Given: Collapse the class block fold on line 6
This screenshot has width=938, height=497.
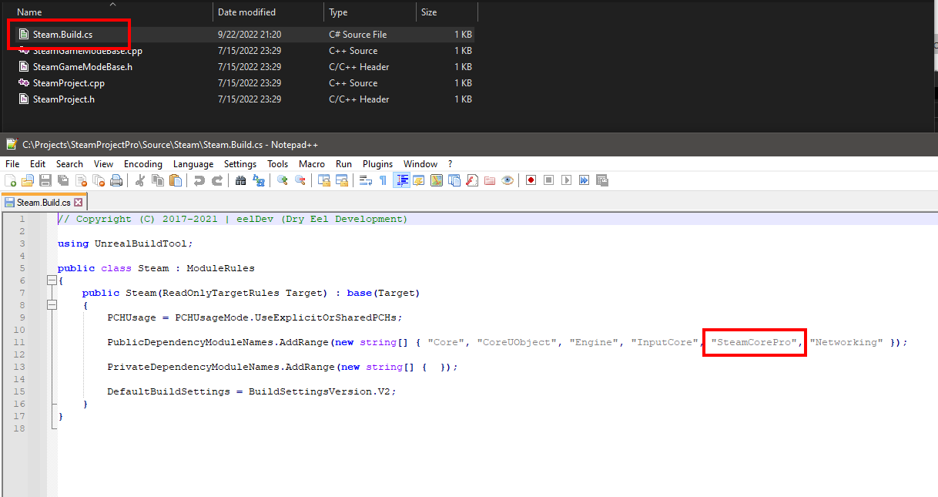Looking at the screenshot, I should [52, 280].
